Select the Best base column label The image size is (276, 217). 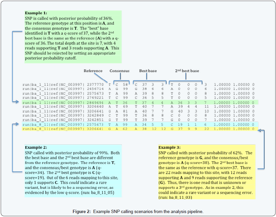click(x=148, y=71)
